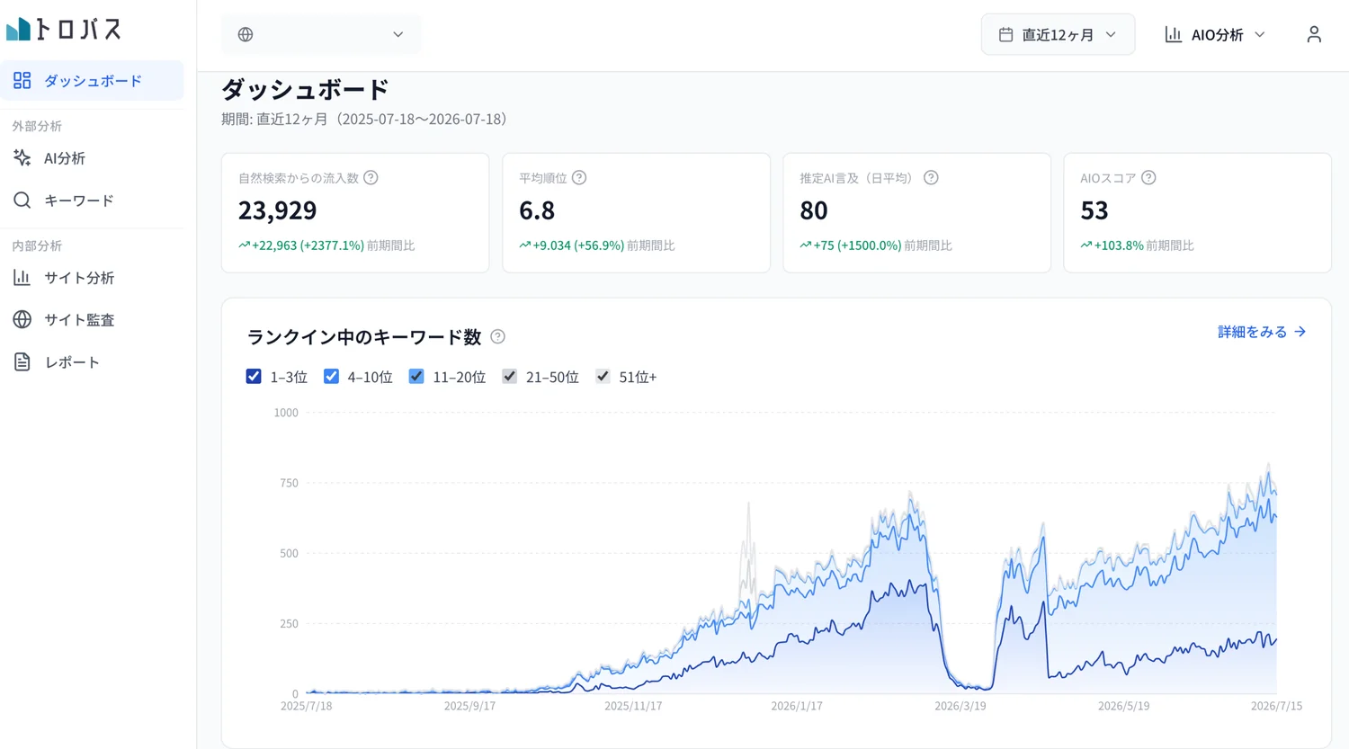Image resolution: width=1349 pixels, height=749 pixels.
Task: Click help icon next to 自然検索からの流入数
Action: click(x=371, y=178)
